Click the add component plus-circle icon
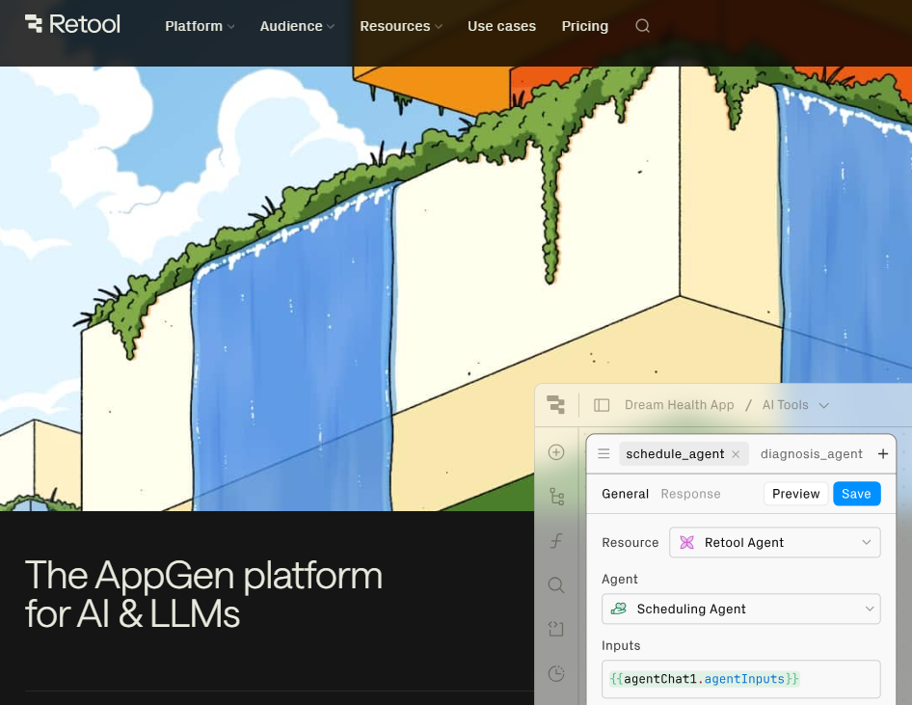The width and height of the screenshot is (912, 705). tap(556, 452)
